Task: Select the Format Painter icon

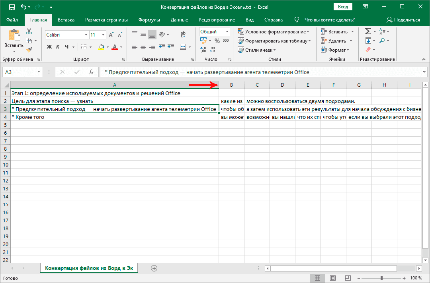Action: (29, 49)
